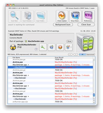Expand MacDefender.app arrow above highlighted row
The height and width of the screenshot is (113, 103).
28,65
